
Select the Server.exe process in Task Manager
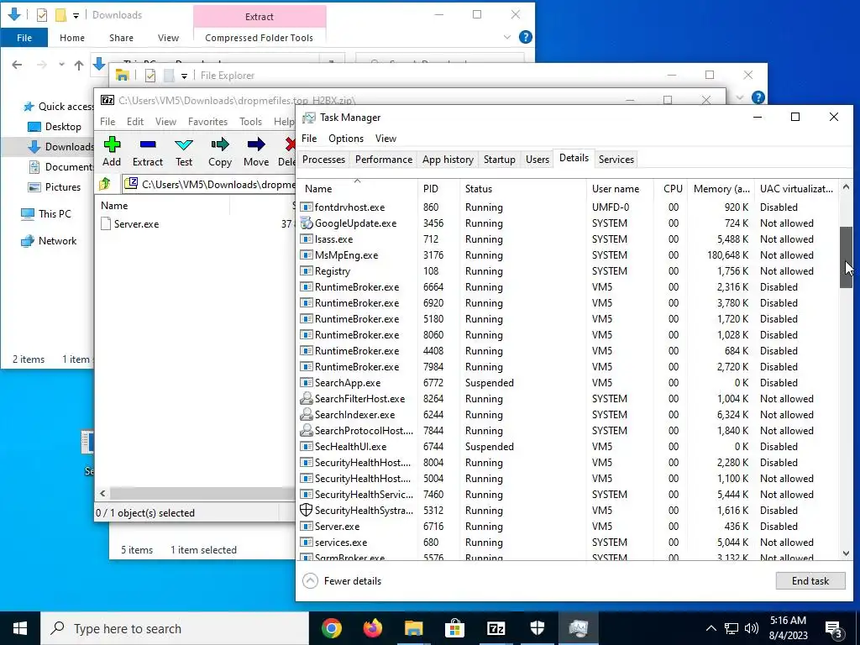tap(567, 526)
